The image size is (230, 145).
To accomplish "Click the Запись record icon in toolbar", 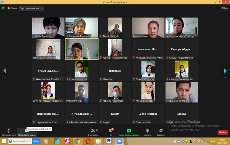I will pos(147,132).
